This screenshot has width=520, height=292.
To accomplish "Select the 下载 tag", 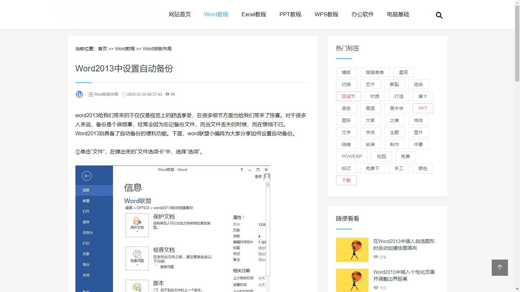I will click(x=346, y=180).
